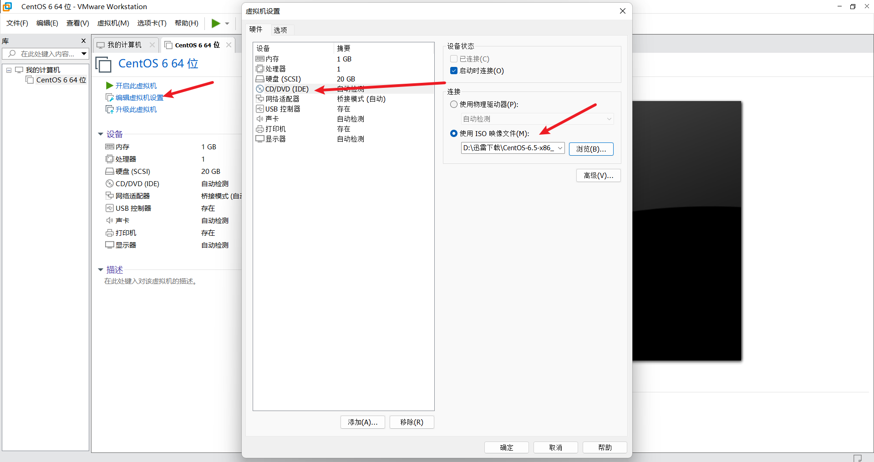874x462 pixels.
Task: Click sound card icon in main window panel
Action: click(x=110, y=220)
